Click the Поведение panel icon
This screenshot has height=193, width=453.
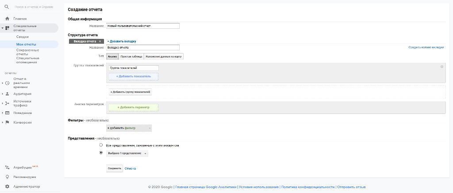point(7,113)
